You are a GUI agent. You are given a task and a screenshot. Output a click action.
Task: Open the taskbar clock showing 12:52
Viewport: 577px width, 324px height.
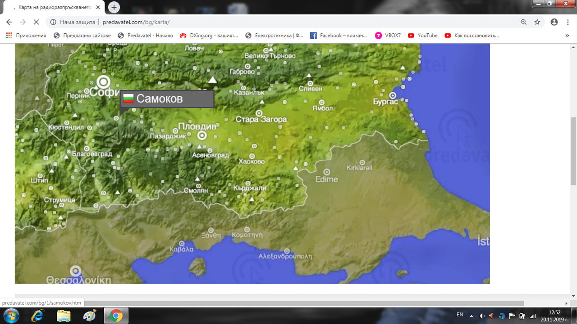coord(555,315)
